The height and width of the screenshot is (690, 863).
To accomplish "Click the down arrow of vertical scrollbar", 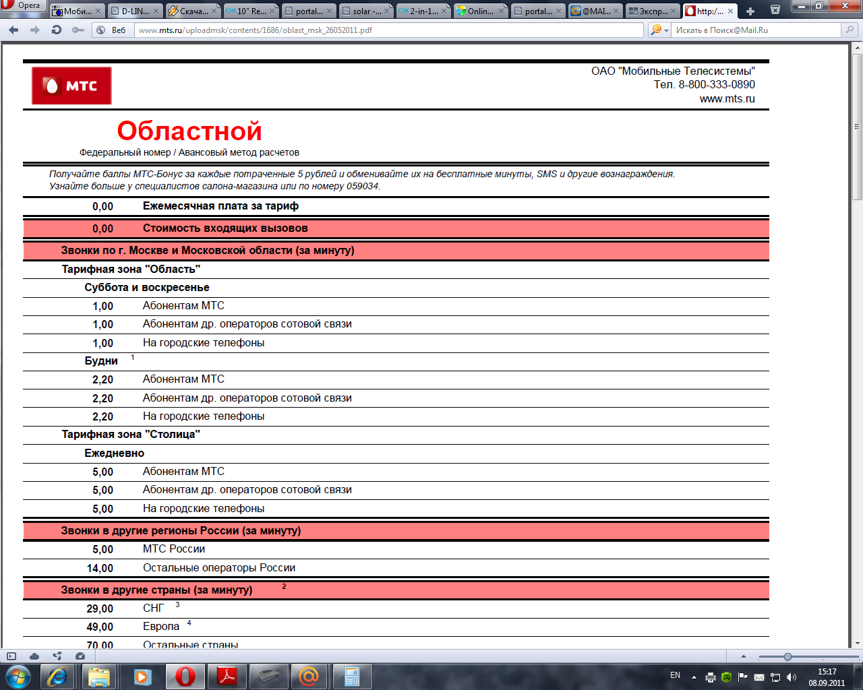I will point(858,644).
